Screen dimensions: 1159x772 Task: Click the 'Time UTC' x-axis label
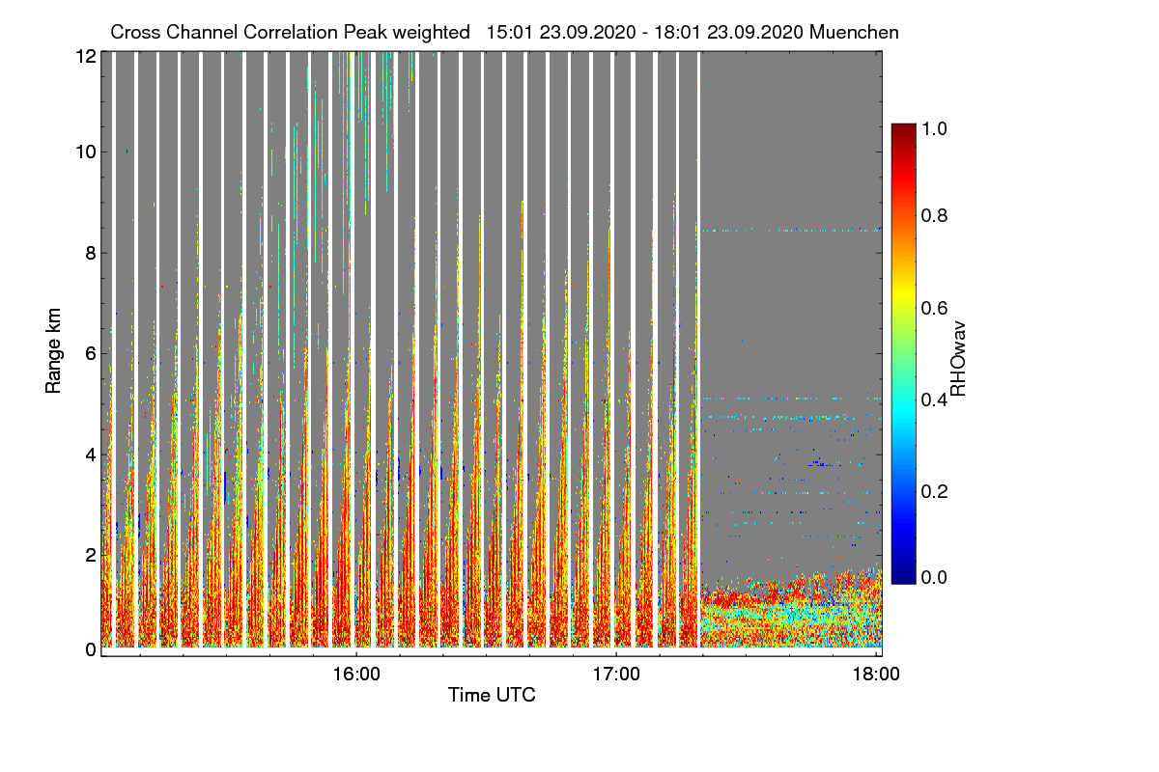point(492,695)
